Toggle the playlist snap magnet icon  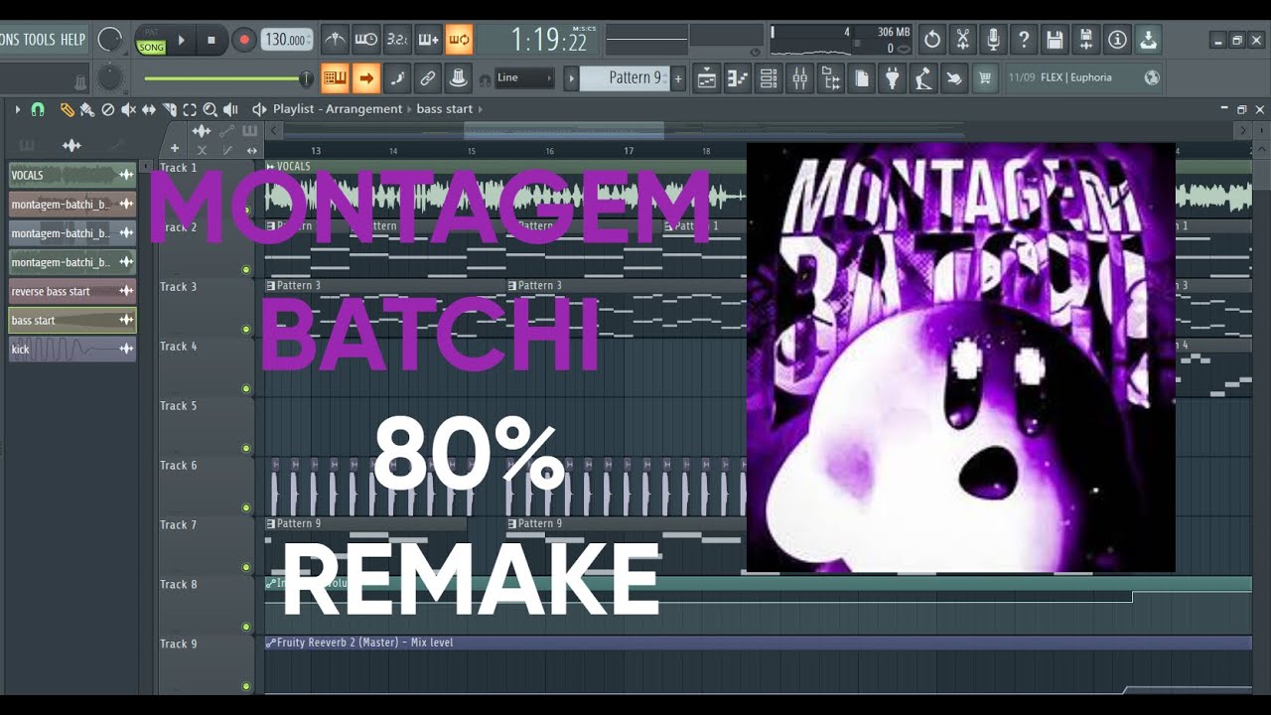(38, 109)
